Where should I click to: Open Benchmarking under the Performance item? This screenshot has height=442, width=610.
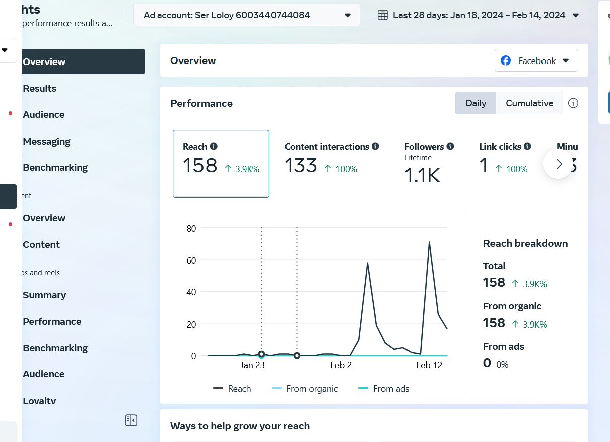[x=55, y=348]
